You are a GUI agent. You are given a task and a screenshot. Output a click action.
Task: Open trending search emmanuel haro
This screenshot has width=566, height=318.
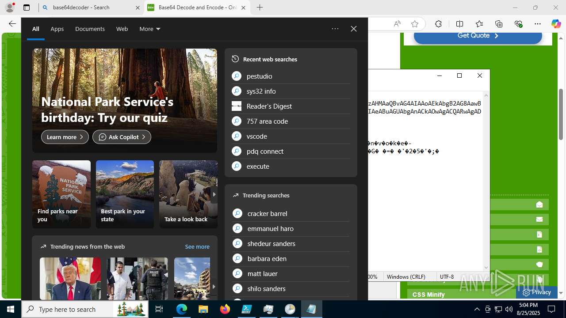click(x=291, y=228)
